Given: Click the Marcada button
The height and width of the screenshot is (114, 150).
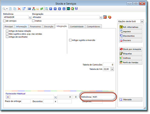Looking at the screenshot, I should (x=131, y=99).
